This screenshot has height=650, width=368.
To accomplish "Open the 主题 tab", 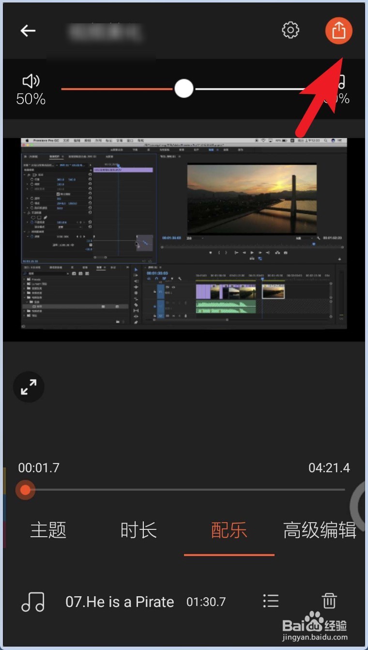I will (48, 530).
